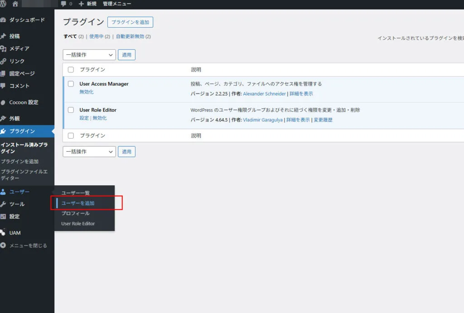Deactivate (無効化) the User Access Manager plugin
Image resolution: width=464 pixels, height=313 pixels.
[x=87, y=92]
